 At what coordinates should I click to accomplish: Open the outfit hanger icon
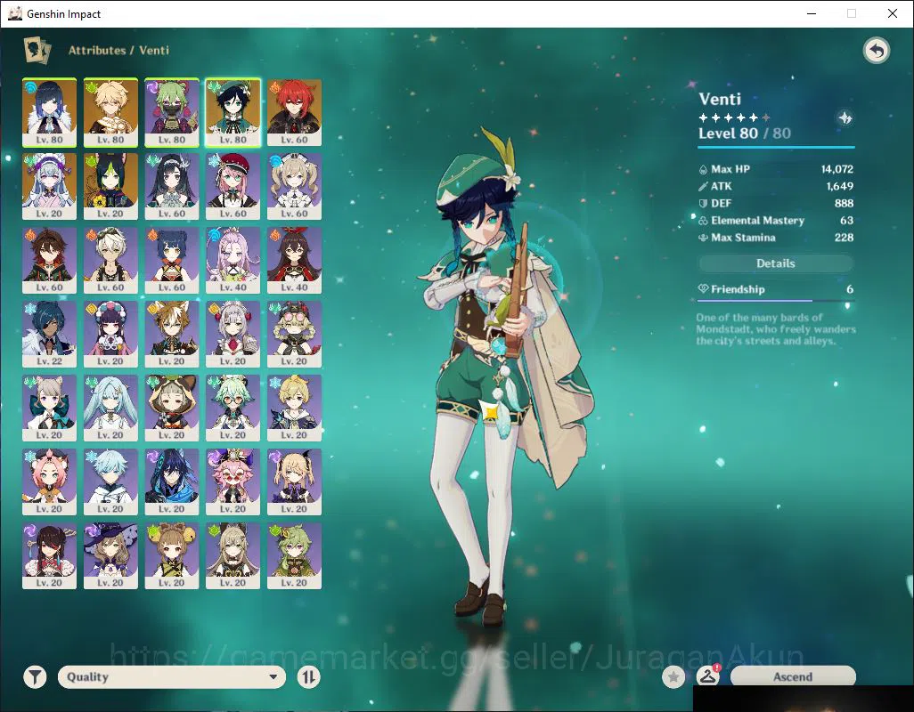click(708, 676)
